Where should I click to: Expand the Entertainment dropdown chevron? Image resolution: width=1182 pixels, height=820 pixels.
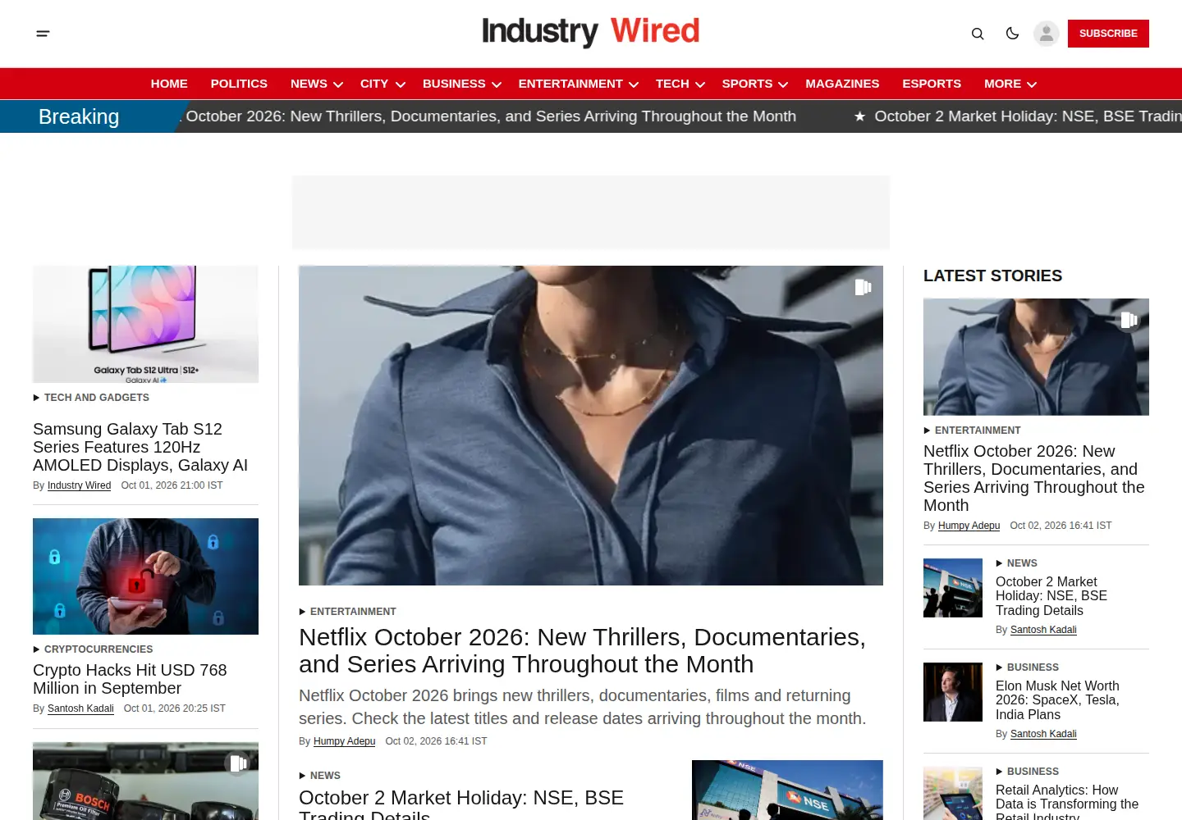[634, 84]
